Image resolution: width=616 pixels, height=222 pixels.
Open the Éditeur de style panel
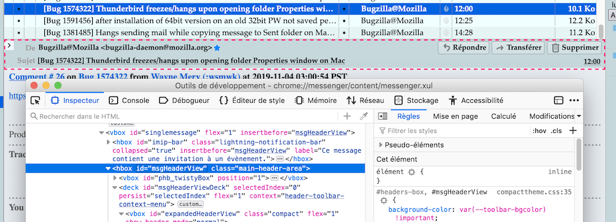click(x=251, y=101)
